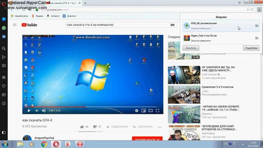Open personal news icon in sidebar
The height and width of the screenshot is (148, 263).
point(4,95)
